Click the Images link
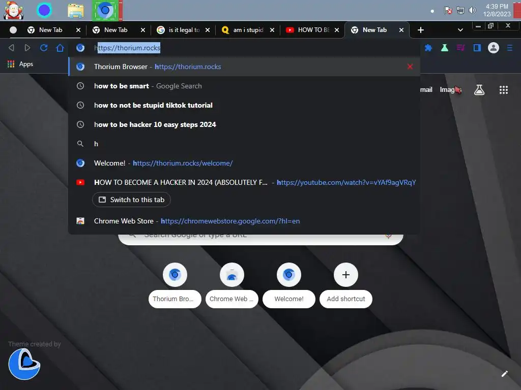 [x=450, y=90]
